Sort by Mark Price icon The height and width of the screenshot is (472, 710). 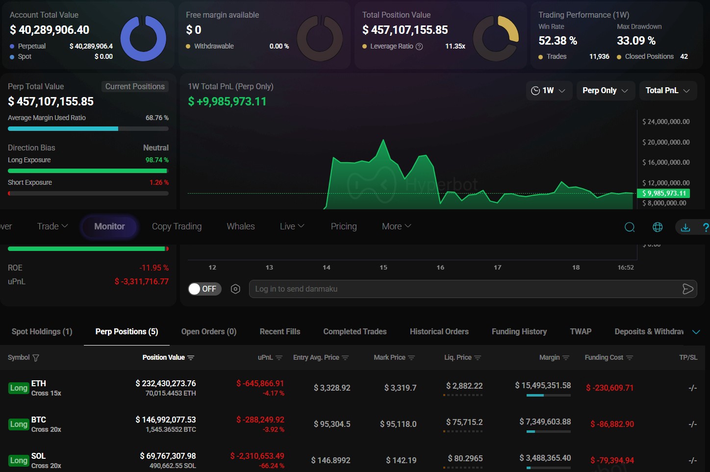click(411, 358)
